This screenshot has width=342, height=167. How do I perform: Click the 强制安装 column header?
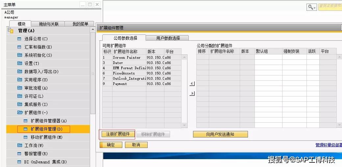tap(294, 52)
